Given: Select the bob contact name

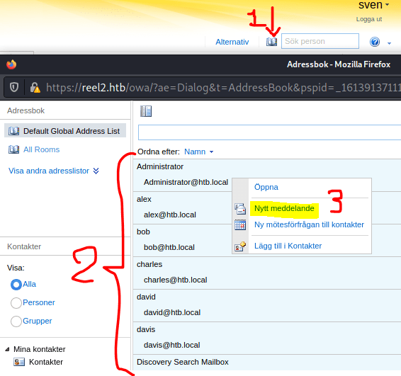Looking at the screenshot, I should click(x=143, y=232).
